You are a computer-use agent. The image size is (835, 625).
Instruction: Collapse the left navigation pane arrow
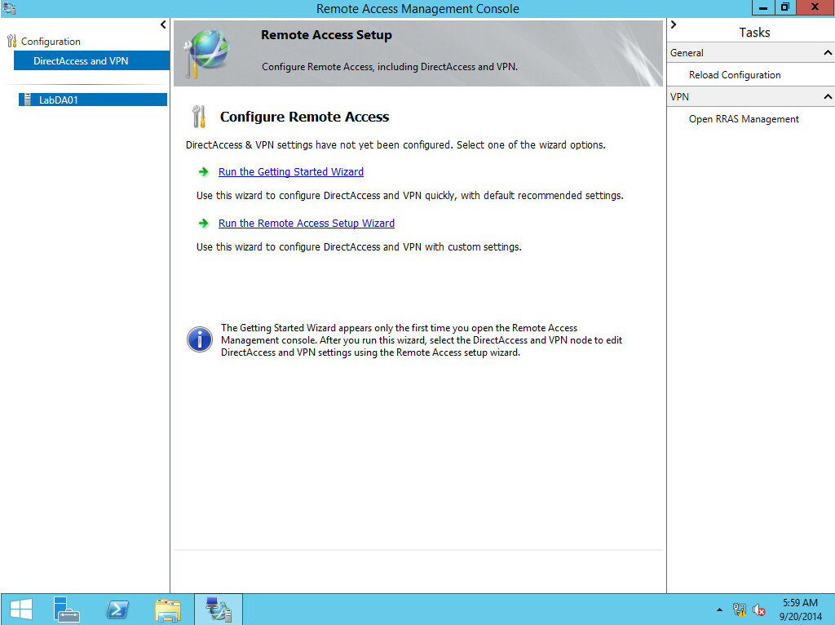click(x=163, y=24)
